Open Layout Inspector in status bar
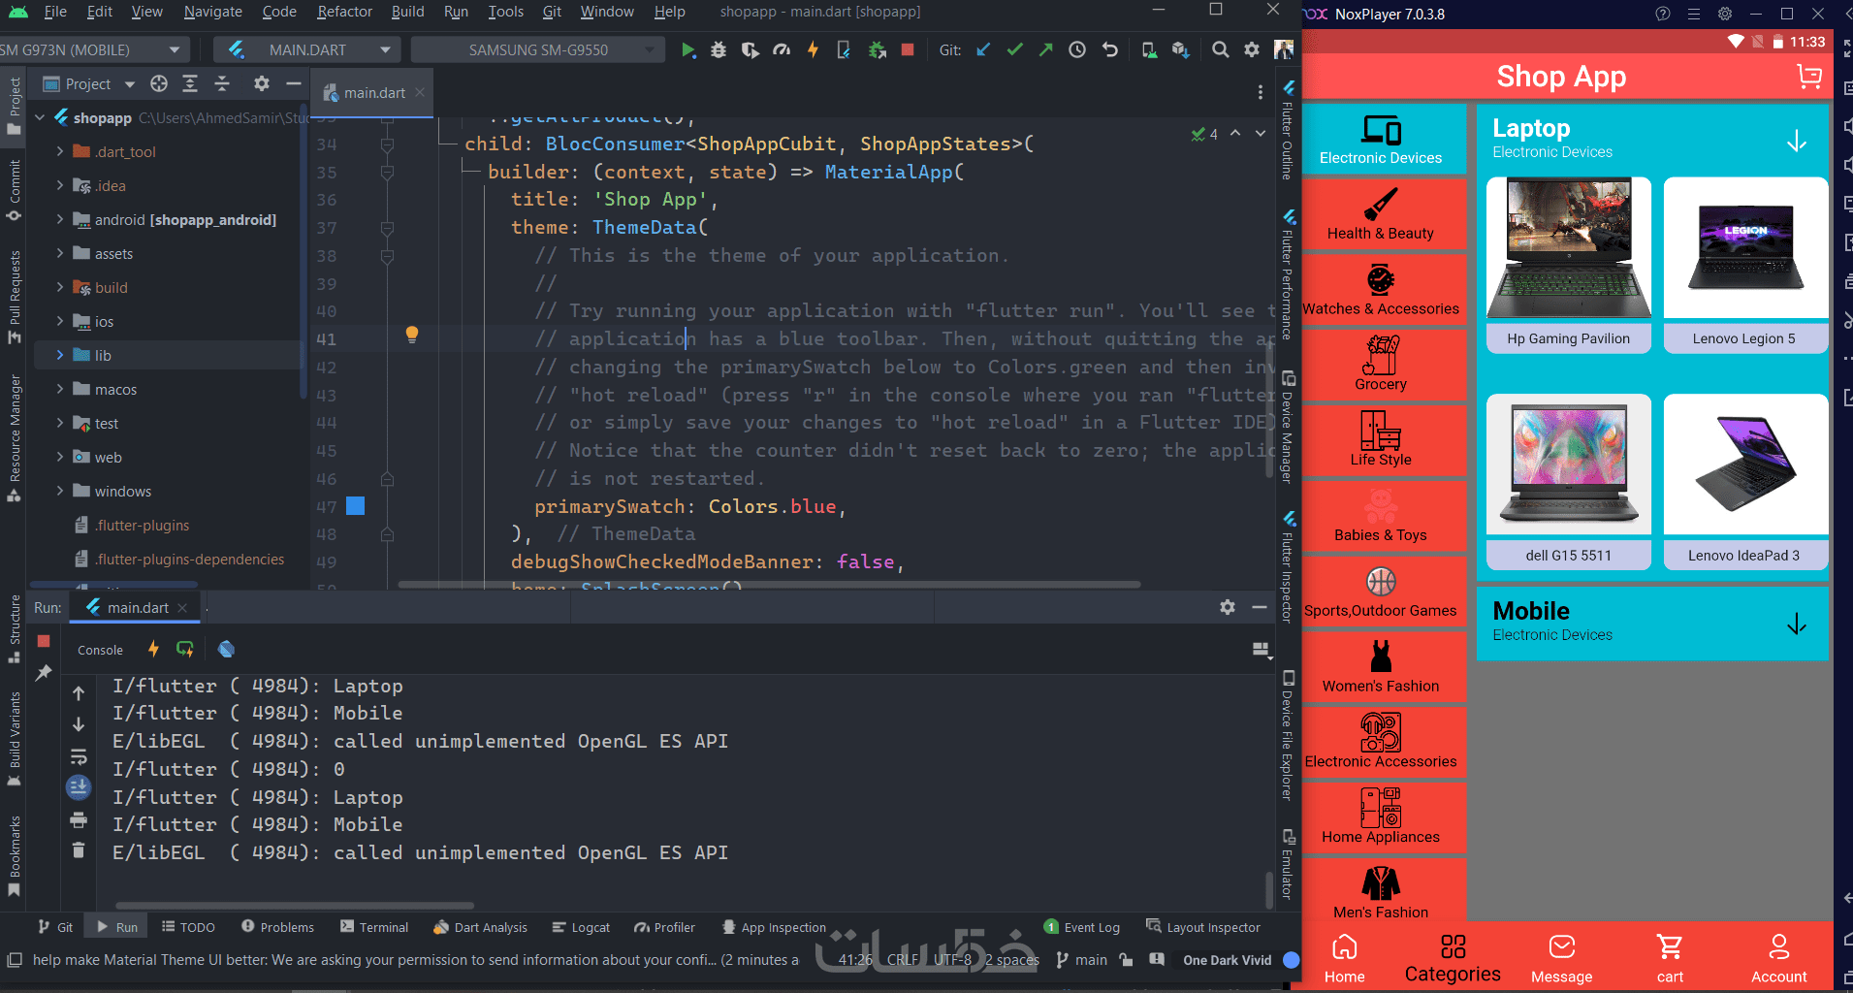 pos(1203,927)
